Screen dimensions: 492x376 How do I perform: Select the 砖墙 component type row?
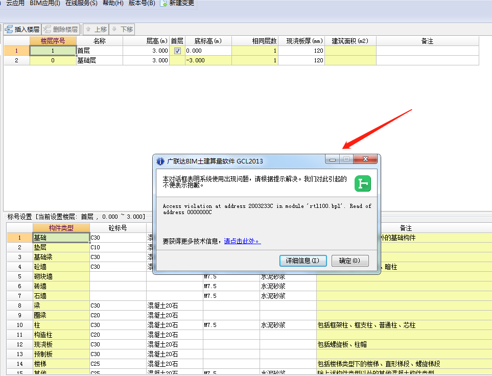(61, 286)
